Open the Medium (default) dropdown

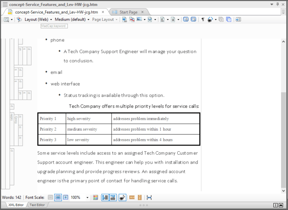click(x=72, y=20)
